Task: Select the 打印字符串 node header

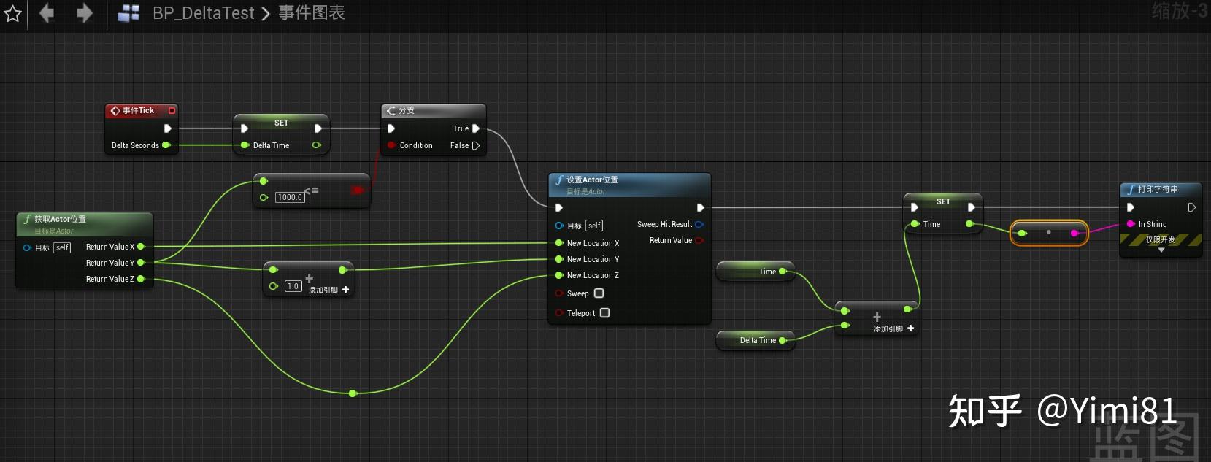Action: pos(1161,189)
